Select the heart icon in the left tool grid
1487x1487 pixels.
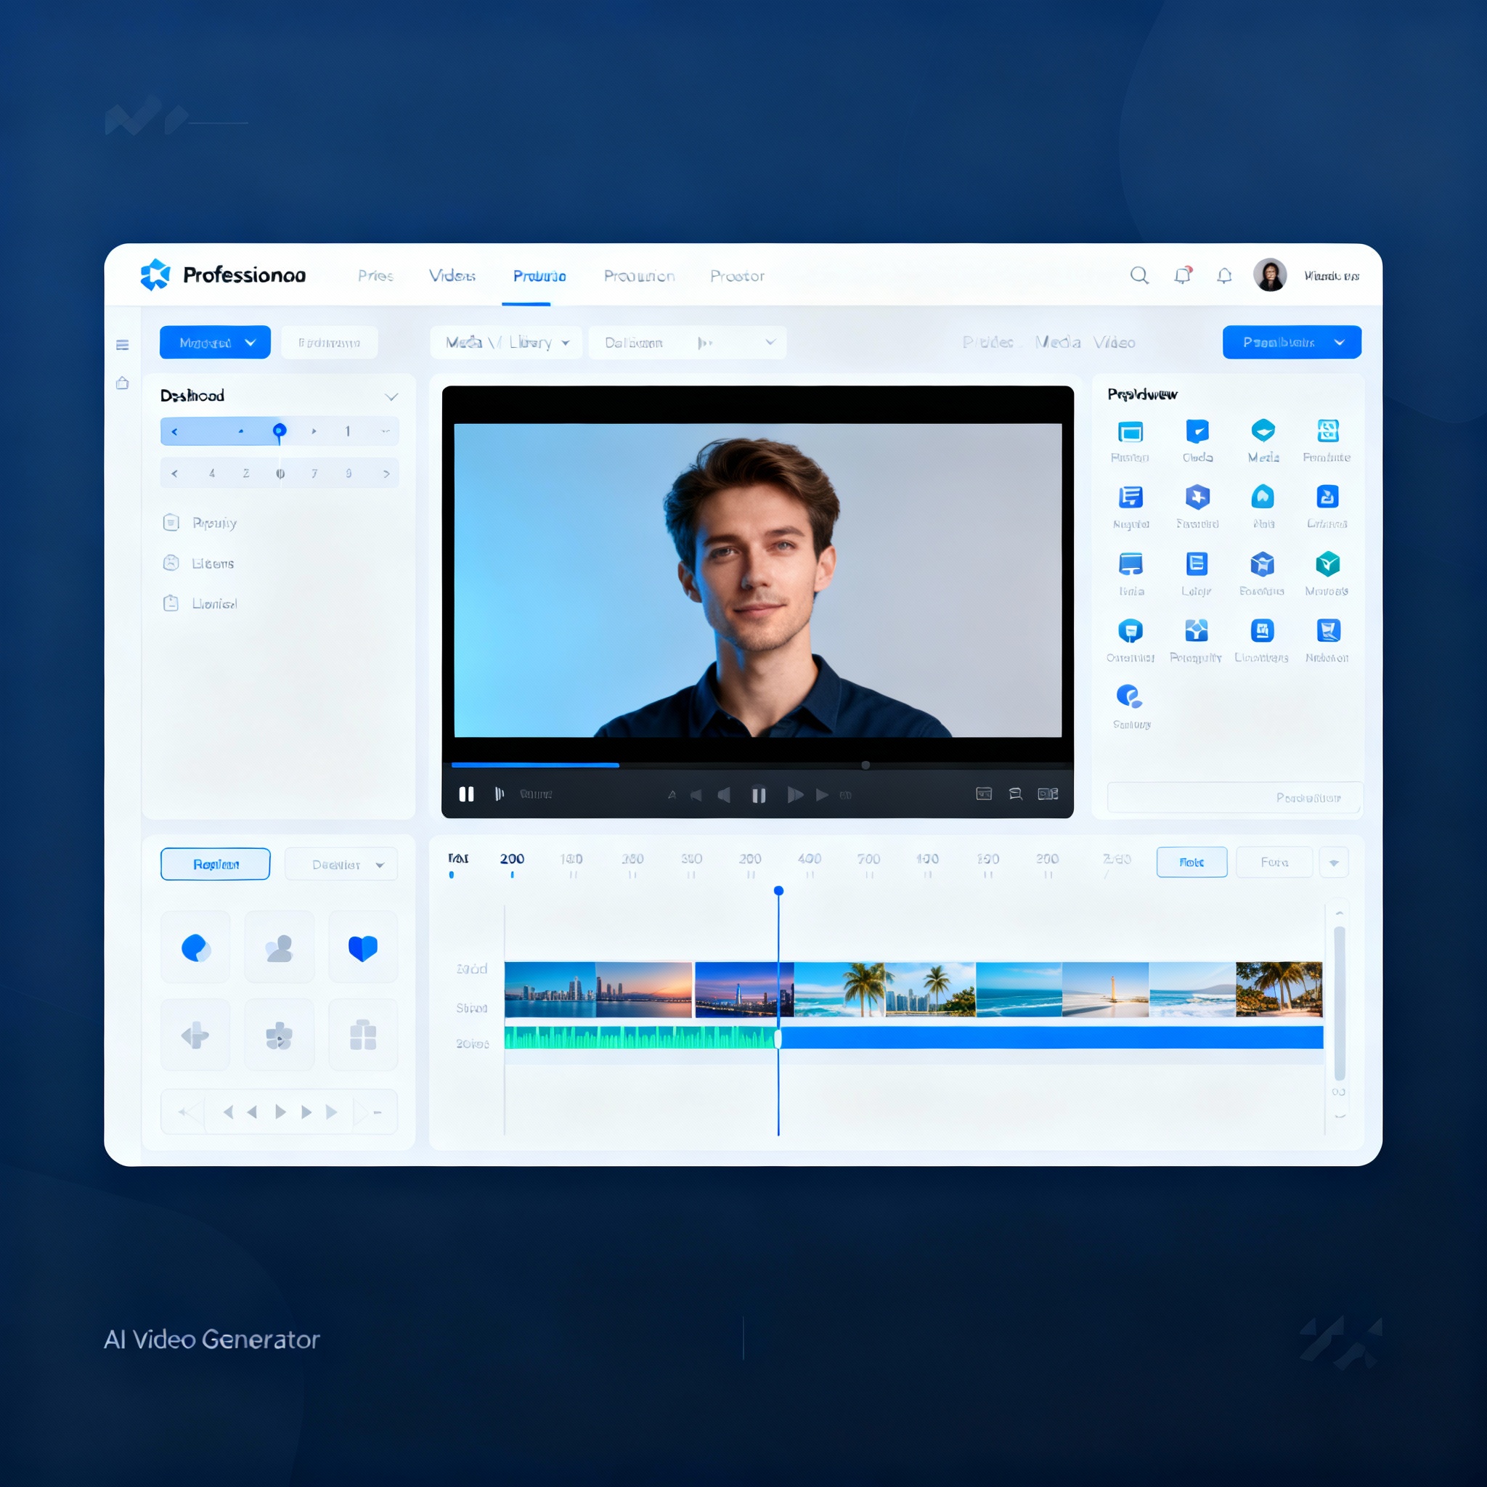(x=362, y=947)
